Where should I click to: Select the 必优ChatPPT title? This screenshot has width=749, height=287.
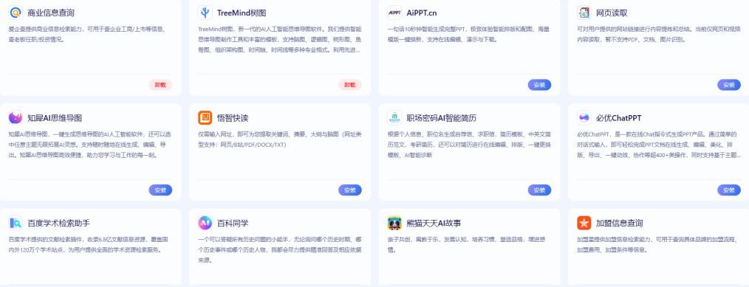tap(619, 118)
